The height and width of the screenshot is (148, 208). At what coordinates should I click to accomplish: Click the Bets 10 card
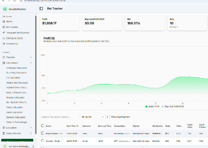coord(187,23)
